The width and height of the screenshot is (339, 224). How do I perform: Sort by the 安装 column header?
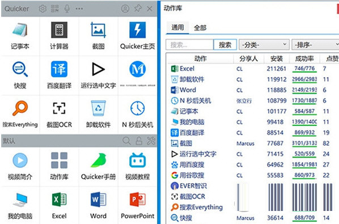277,58
